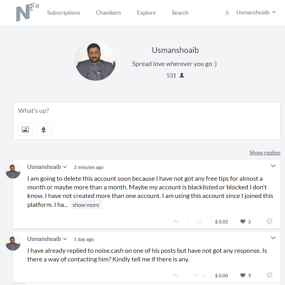Repost the account deletion post

[199, 221]
